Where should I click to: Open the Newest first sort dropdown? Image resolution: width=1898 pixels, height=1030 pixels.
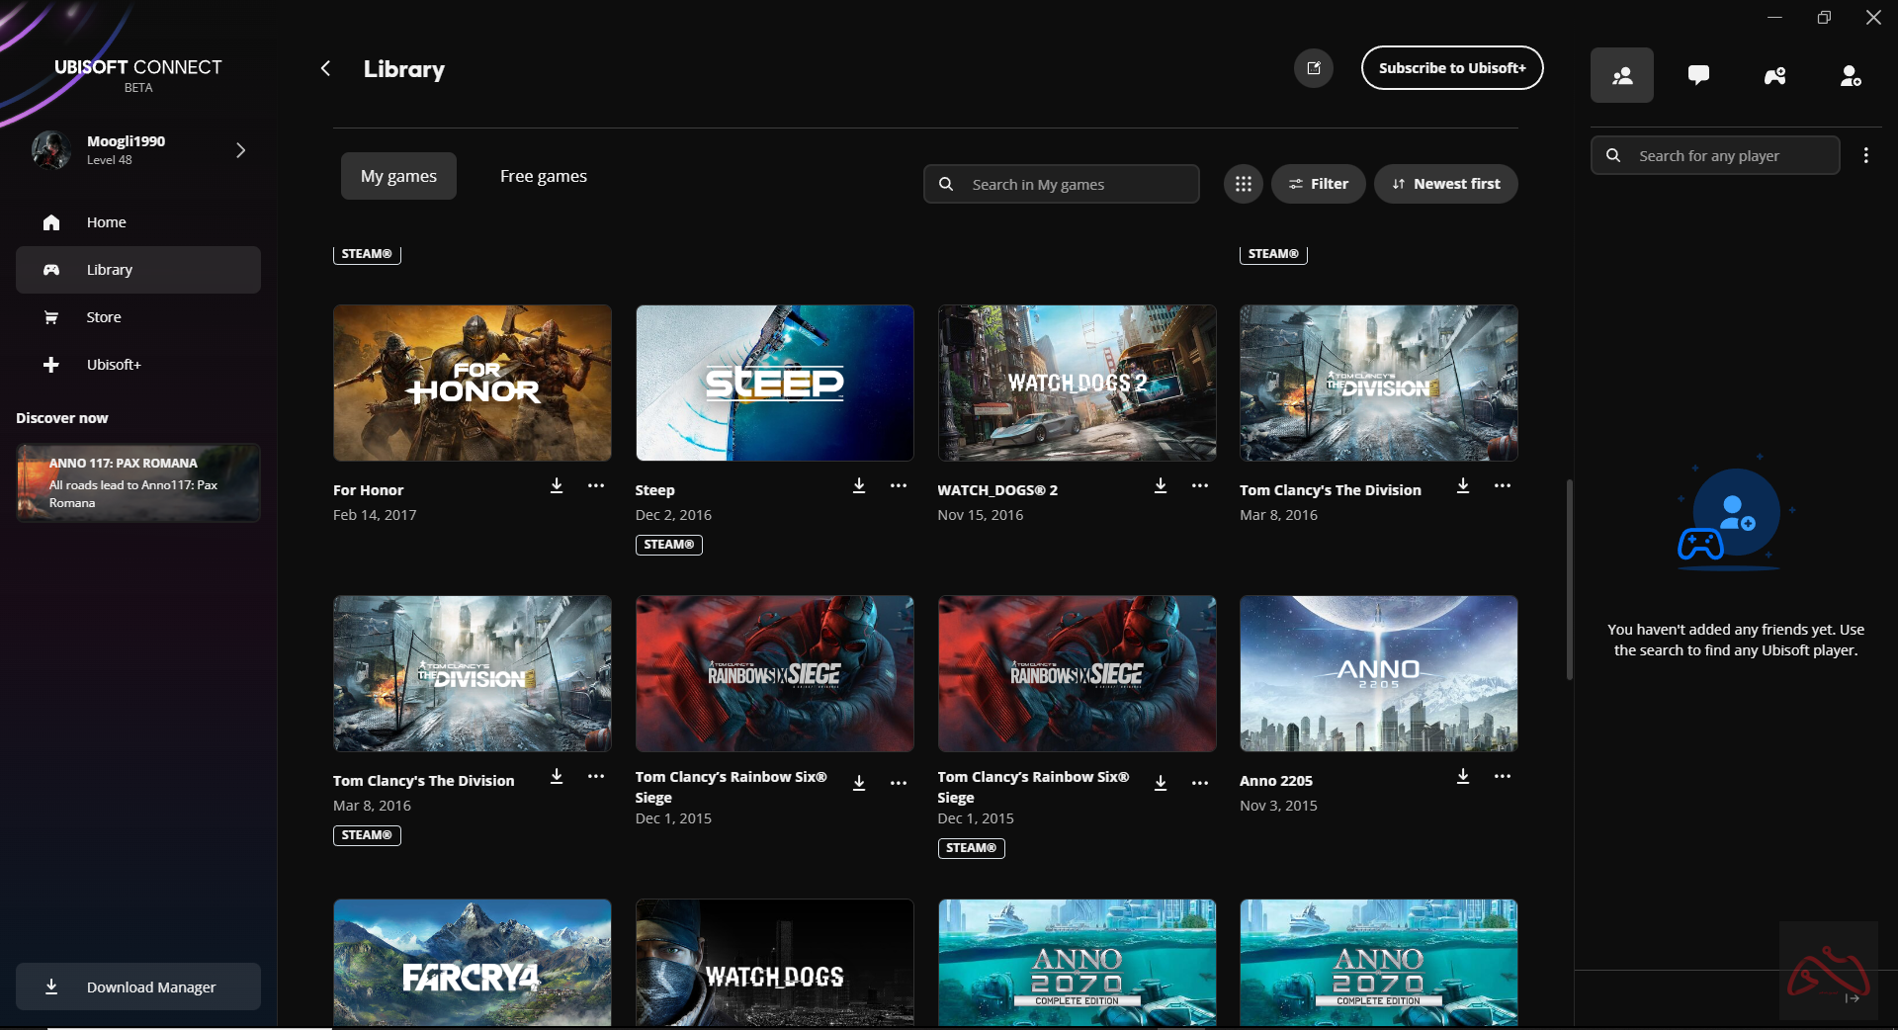tap(1445, 184)
